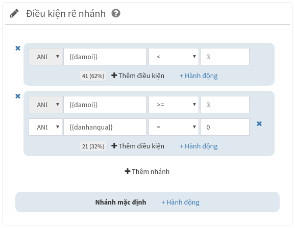Click the value field containing 0
295x228 pixels.
tap(225, 127)
